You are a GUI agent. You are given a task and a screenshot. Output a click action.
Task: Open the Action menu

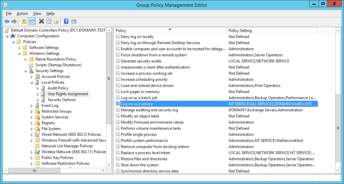[22, 14]
